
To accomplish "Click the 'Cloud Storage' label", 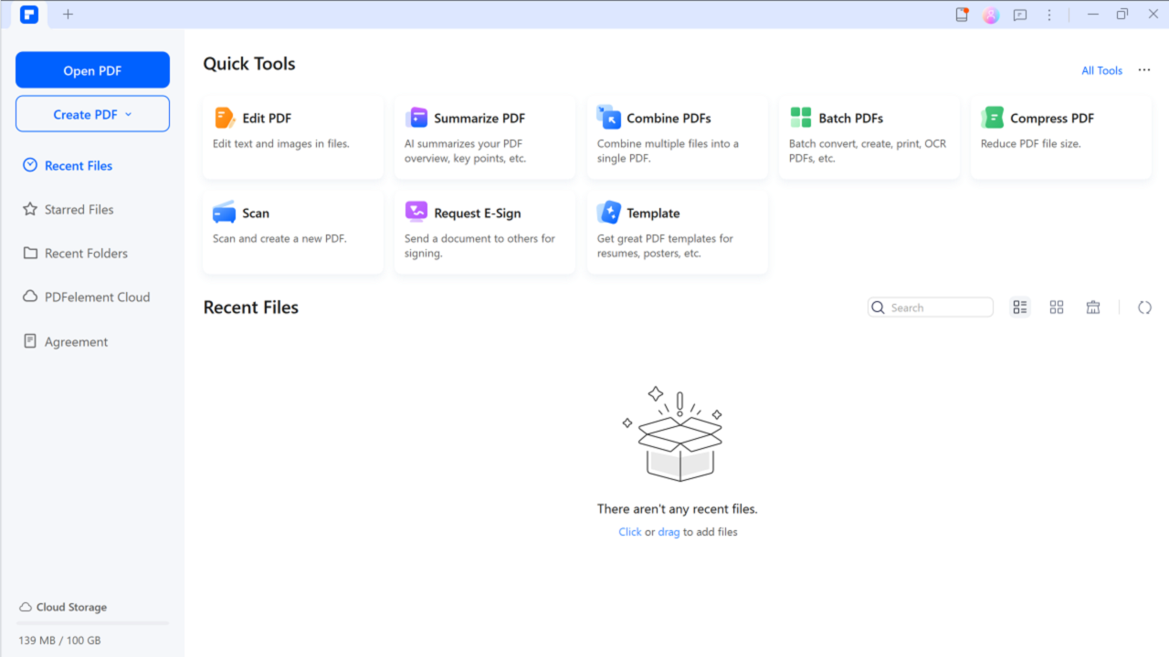I will (x=71, y=607).
